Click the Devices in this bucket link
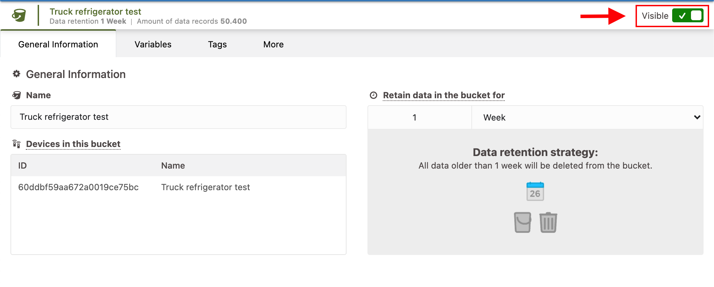The width and height of the screenshot is (714, 287). coord(73,144)
